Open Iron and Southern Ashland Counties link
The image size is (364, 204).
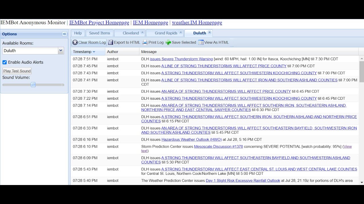[x=249, y=80]
